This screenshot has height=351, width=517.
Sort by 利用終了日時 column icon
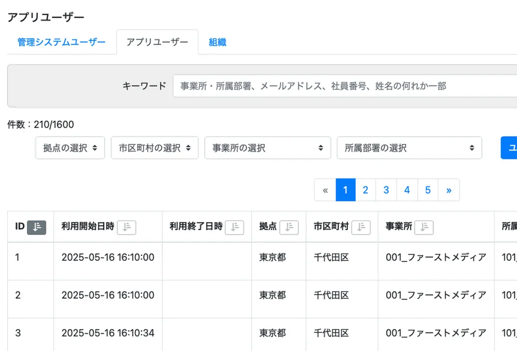234,227
